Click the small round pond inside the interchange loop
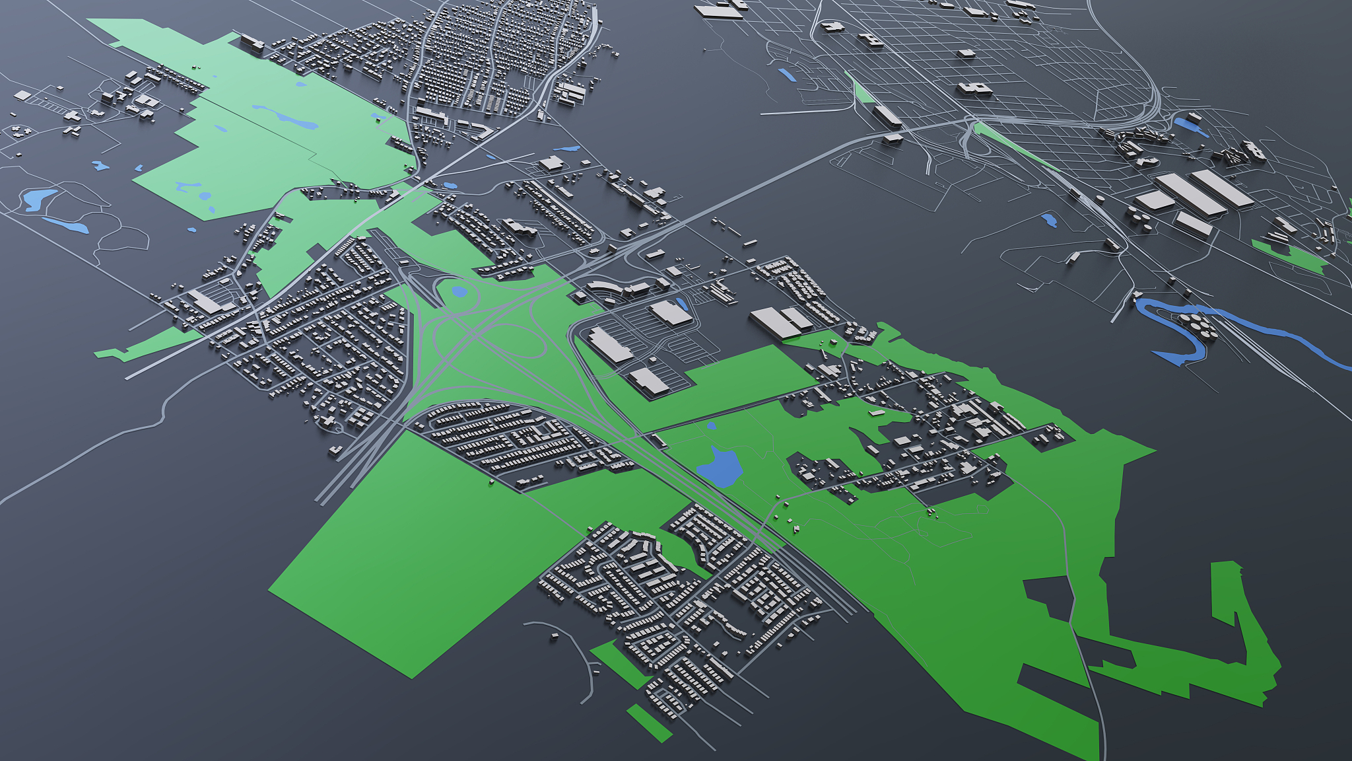The image size is (1352, 761). pyautogui.click(x=459, y=291)
